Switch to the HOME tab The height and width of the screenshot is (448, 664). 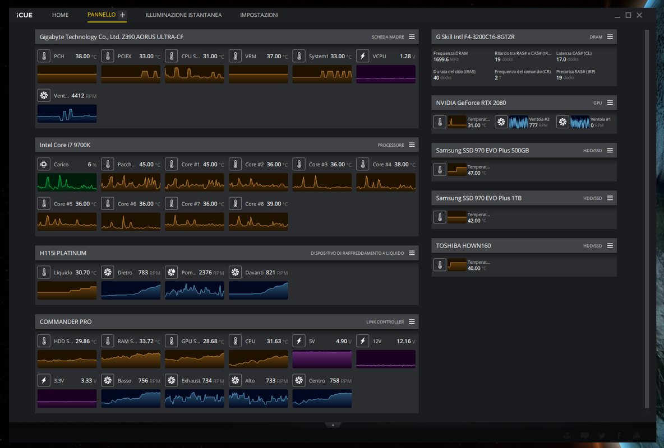[x=60, y=15]
